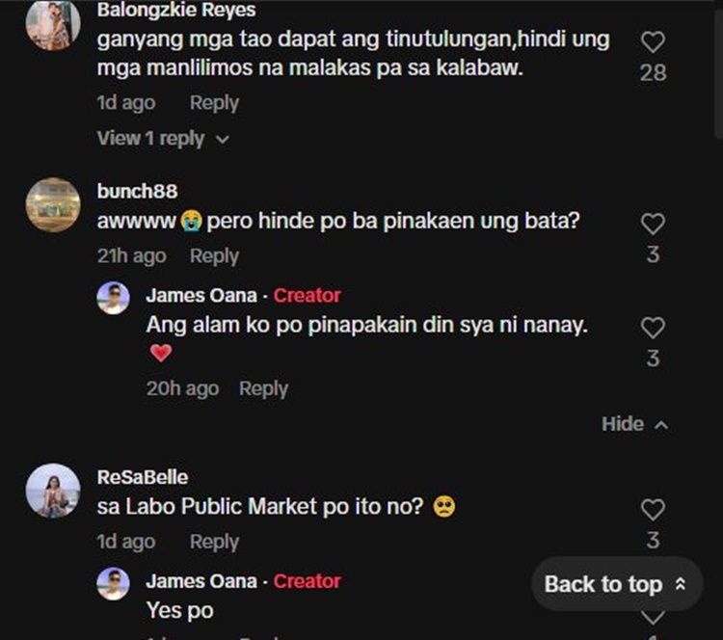Like Balongzkie Reyes's comment with heart icon
Viewport: 723px width, 640px height.
(x=653, y=42)
